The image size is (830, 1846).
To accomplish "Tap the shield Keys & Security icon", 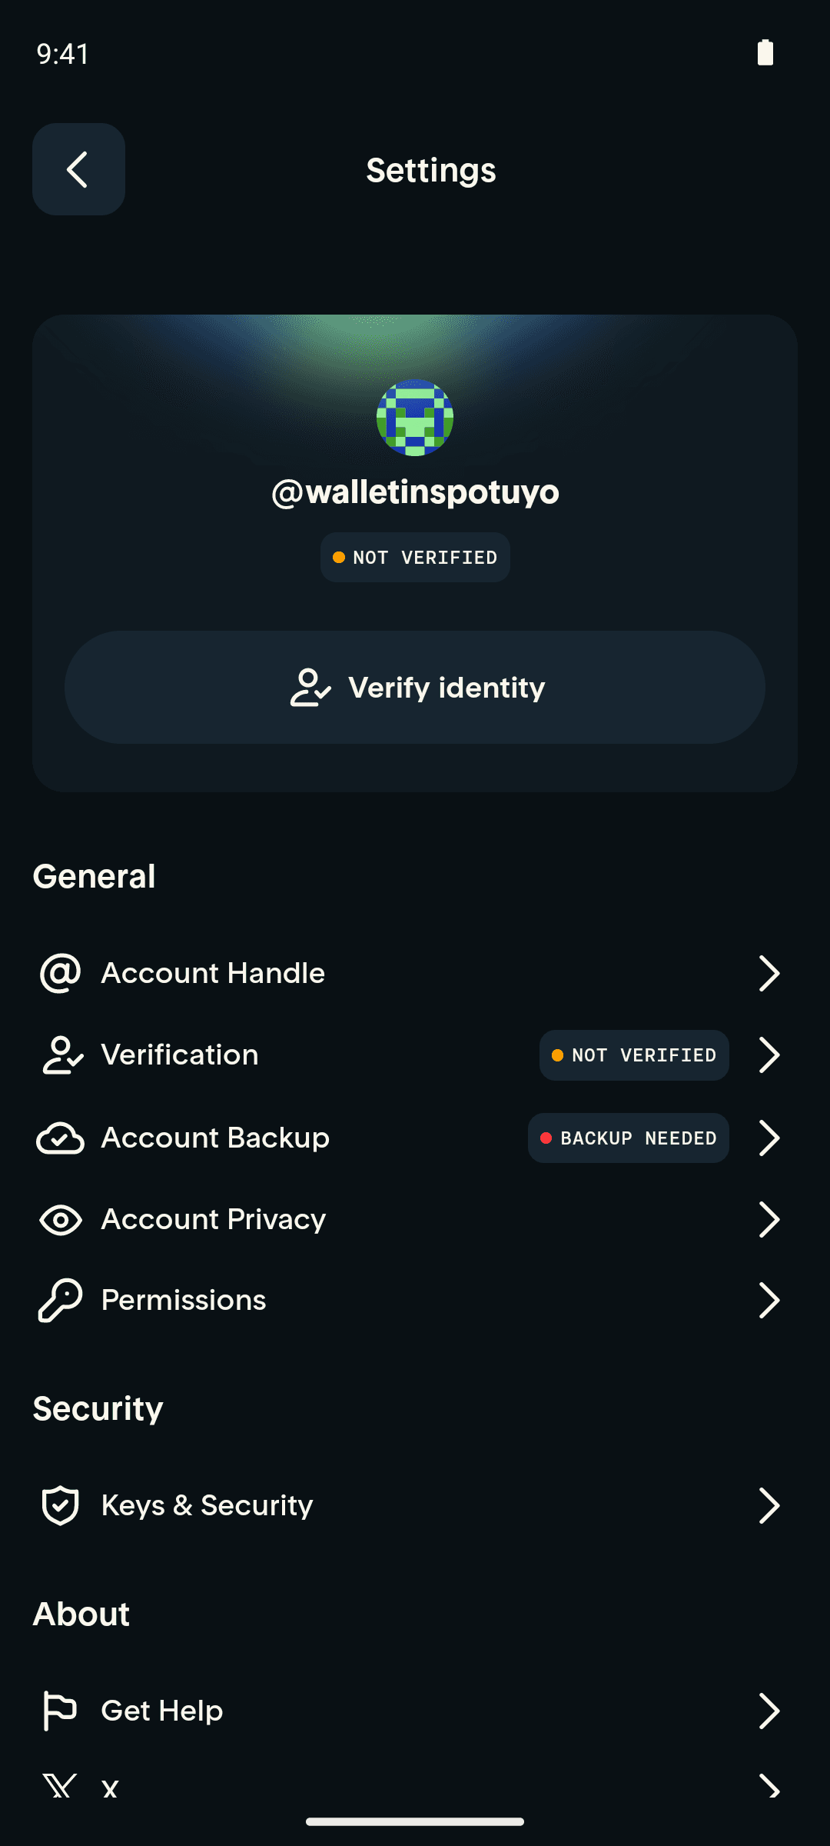I will coord(60,1505).
